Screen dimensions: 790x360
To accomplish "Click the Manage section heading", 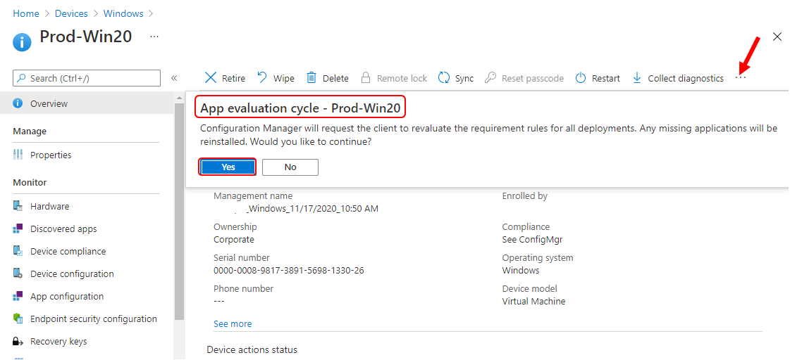I will 30,131.
